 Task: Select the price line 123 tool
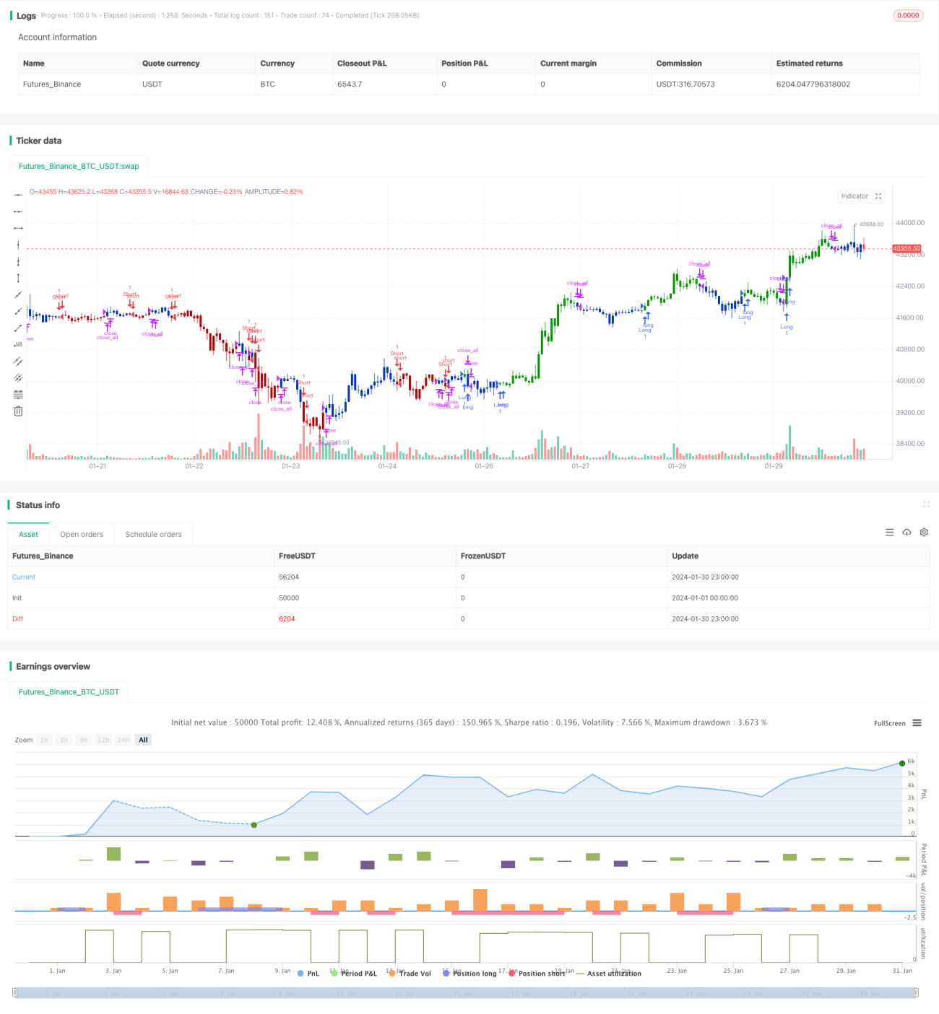coord(18,344)
